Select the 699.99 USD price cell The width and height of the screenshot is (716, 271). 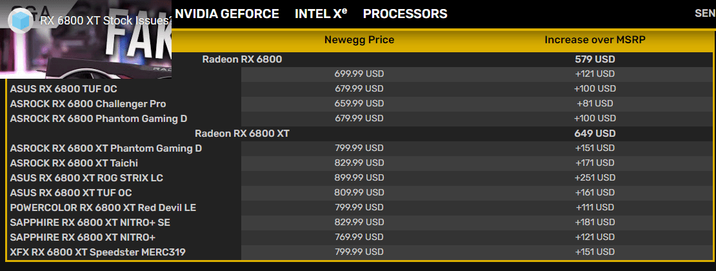(359, 74)
